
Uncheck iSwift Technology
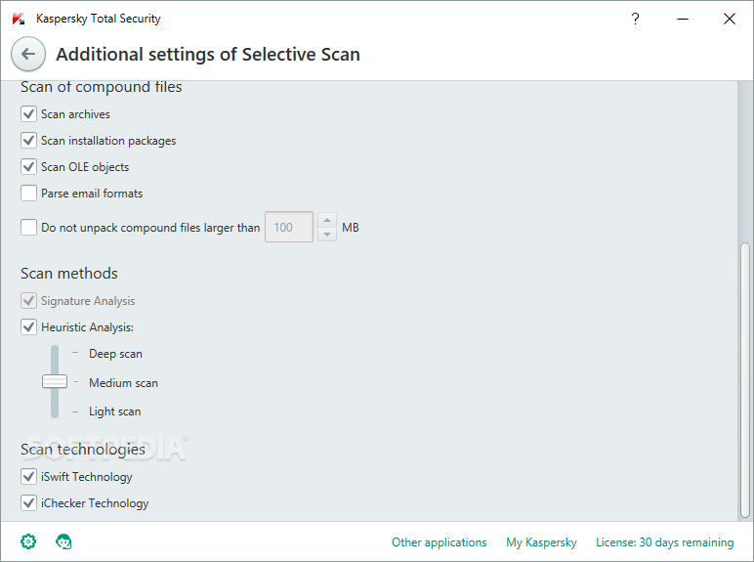tap(29, 477)
